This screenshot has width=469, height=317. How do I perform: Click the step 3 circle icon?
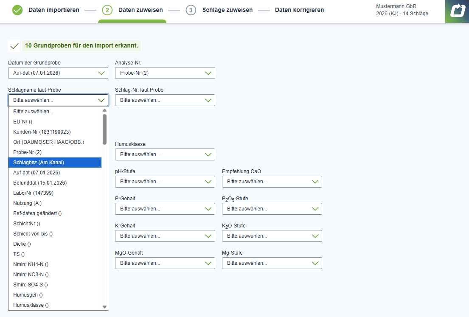pyautogui.click(x=191, y=10)
